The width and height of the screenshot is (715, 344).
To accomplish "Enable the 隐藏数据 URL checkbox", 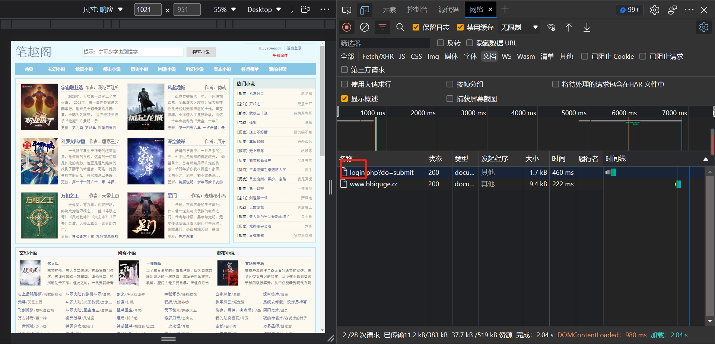I will (x=470, y=43).
